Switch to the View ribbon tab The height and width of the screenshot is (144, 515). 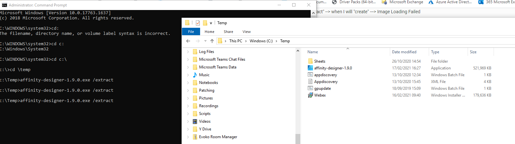246,32
